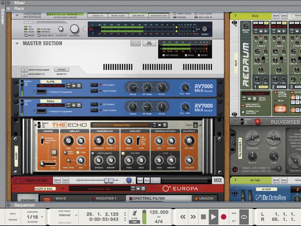This screenshot has height=226, width=301.
Task: Expand Show Insert FX in Master Section
Action: point(24,74)
